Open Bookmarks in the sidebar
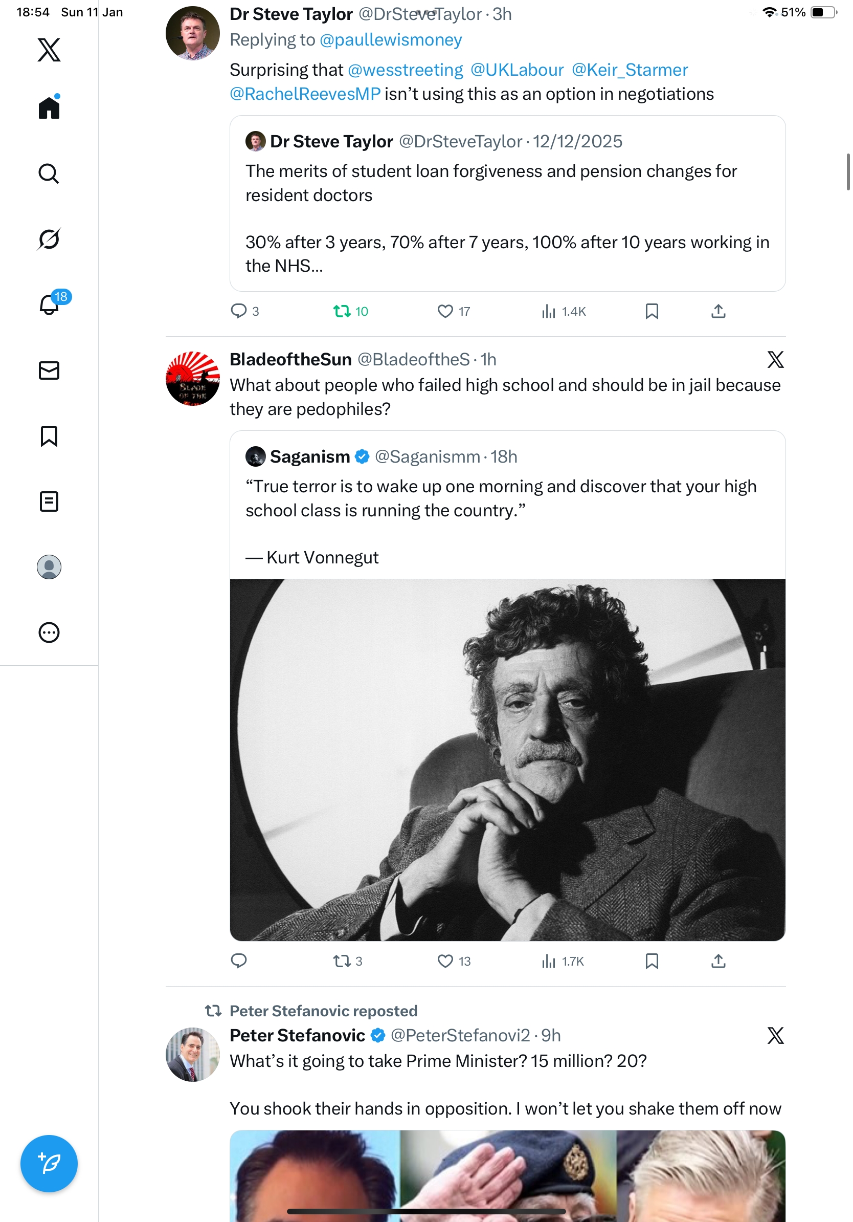853x1222 pixels. pyautogui.click(x=49, y=436)
